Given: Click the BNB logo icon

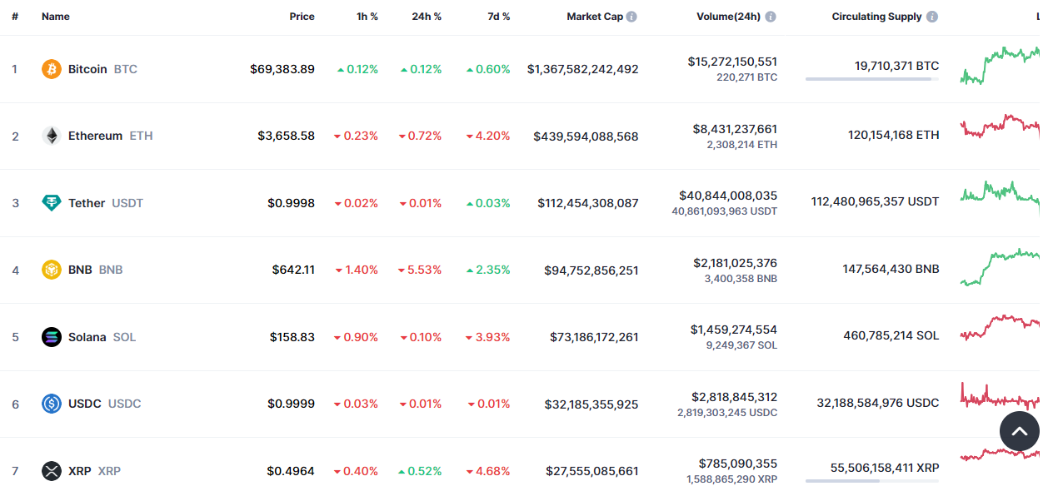Looking at the screenshot, I should 52,270.
